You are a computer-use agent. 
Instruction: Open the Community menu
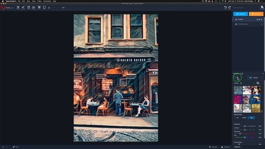coord(47,1)
